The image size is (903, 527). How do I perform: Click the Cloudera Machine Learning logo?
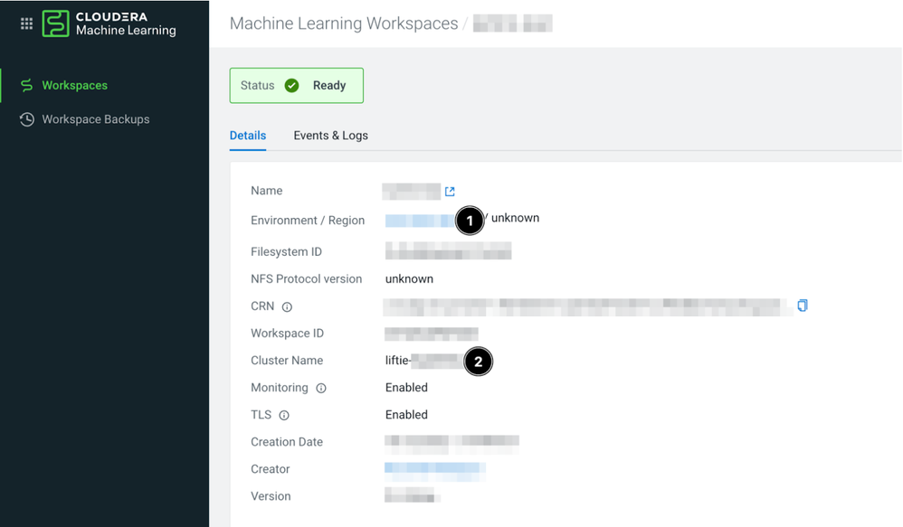click(x=109, y=24)
